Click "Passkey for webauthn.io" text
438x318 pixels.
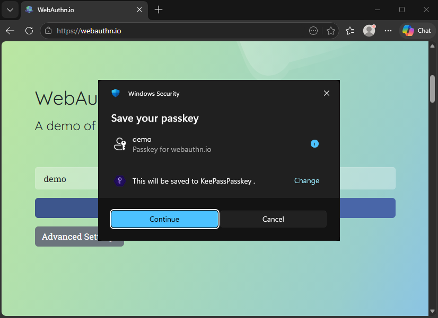(172, 149)
